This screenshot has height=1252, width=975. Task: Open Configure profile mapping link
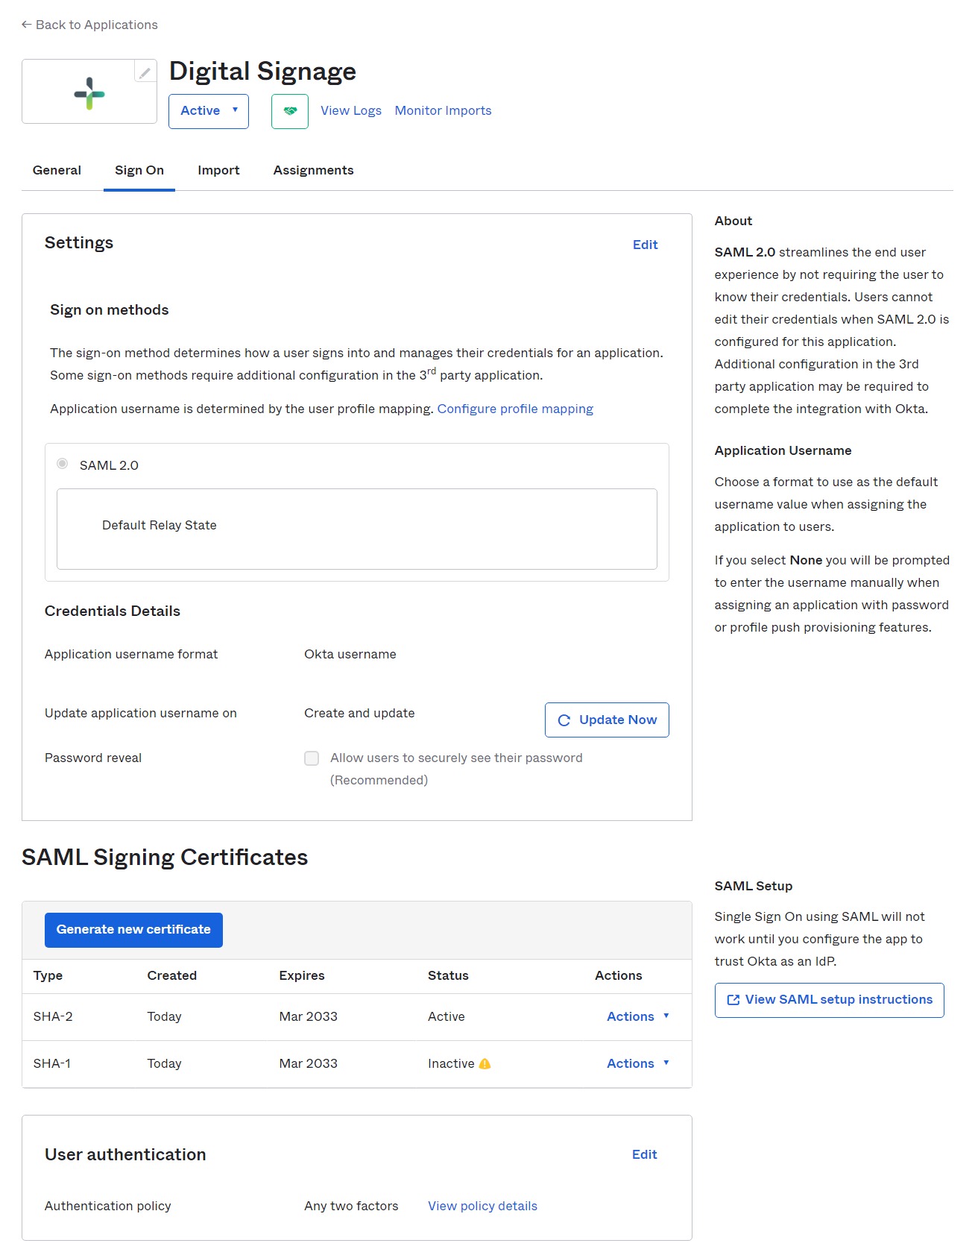click(515, 409)
